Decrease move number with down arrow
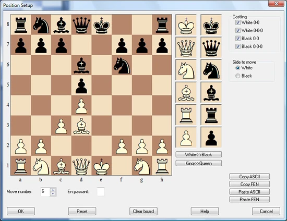287x221 pixels. (x=53, y=194)
